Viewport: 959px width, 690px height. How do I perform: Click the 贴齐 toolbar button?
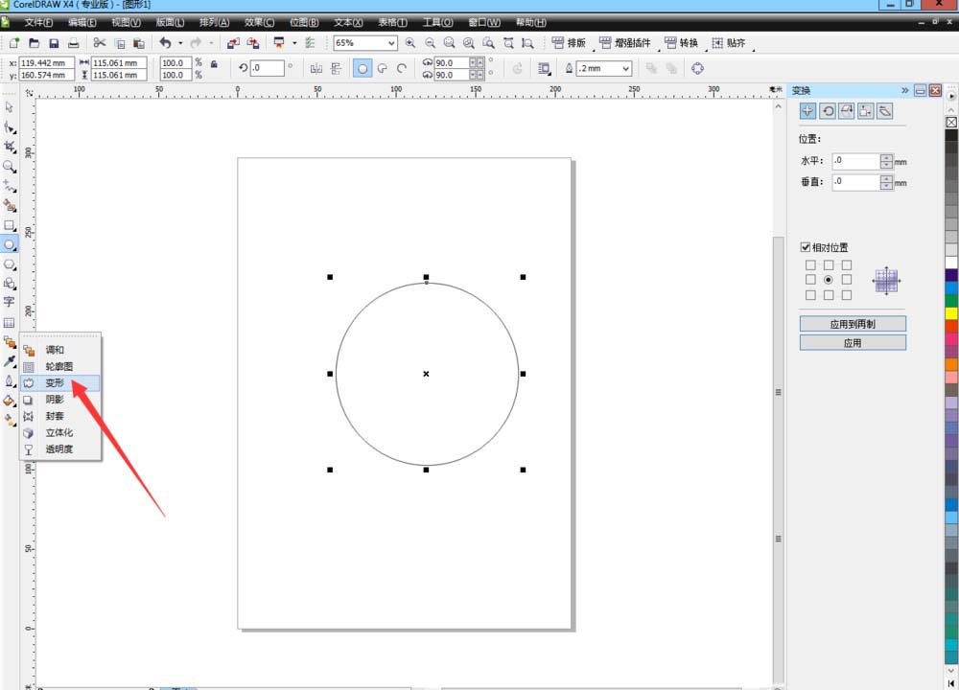tap(729, 43)
